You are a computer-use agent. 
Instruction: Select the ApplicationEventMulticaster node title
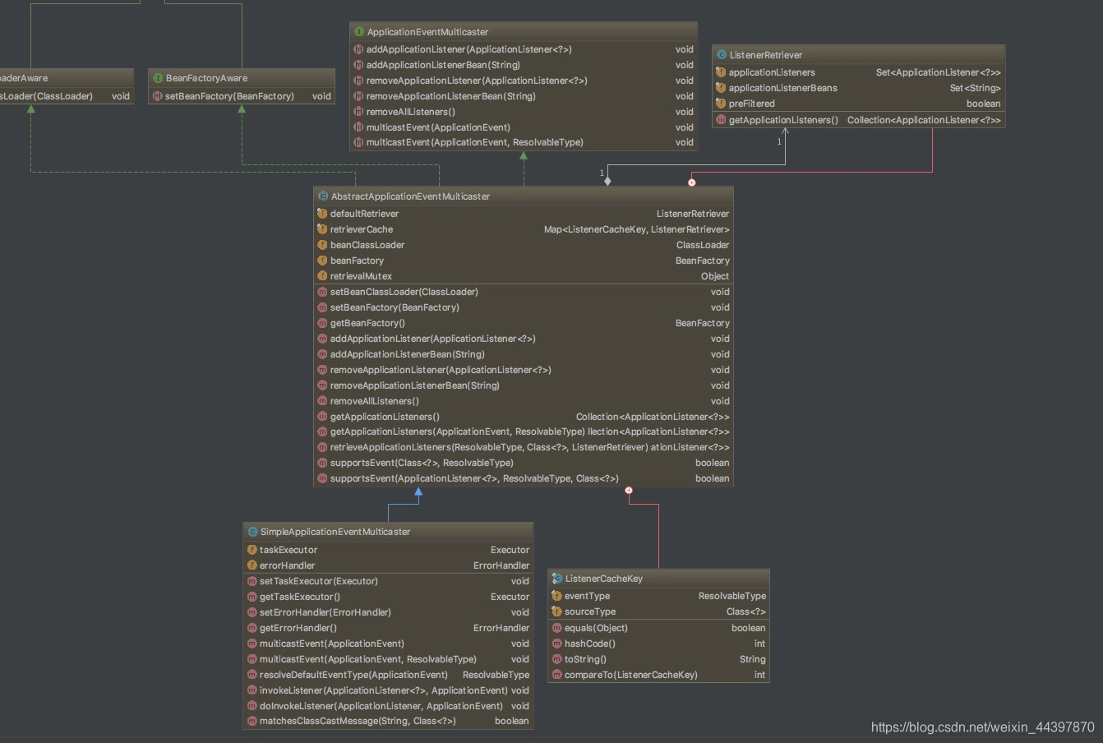(x=427, y=32)
